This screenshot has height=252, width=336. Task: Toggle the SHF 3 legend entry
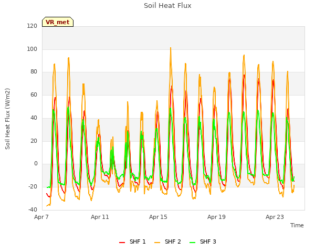pos(203,241)
